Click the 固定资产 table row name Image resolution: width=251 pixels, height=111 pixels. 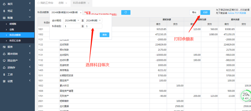pos(64,81)
